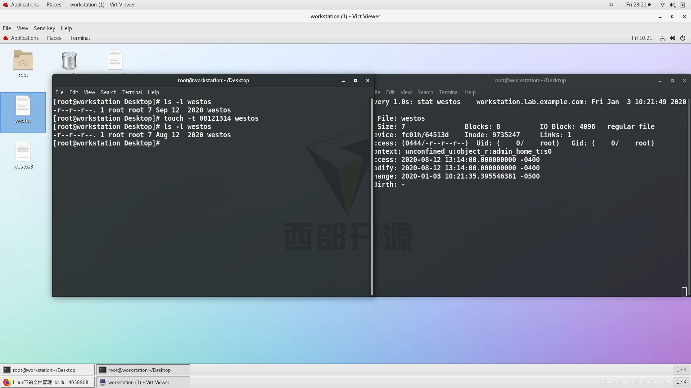Click the Change: 2020-01-03 timestamp line
This screenshot has width=691, height=388.
click(x=457, y=176)
